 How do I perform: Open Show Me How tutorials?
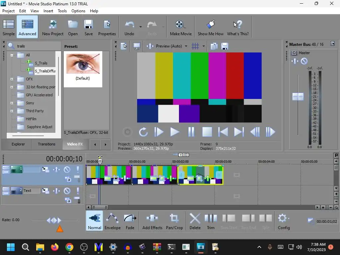coord(211,27)
